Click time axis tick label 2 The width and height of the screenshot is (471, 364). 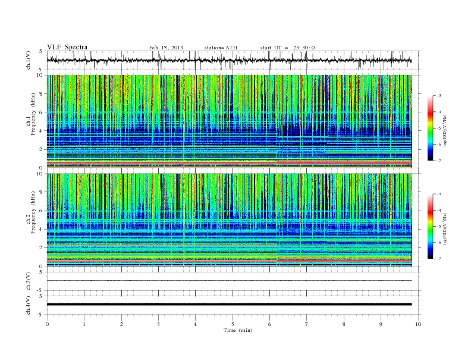(x=121, y=324)
